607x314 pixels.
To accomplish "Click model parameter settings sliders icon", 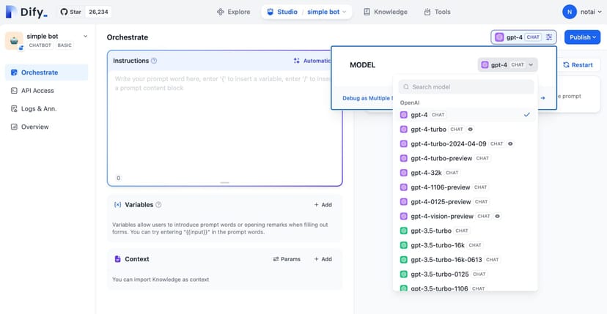I will pos(550,37).
